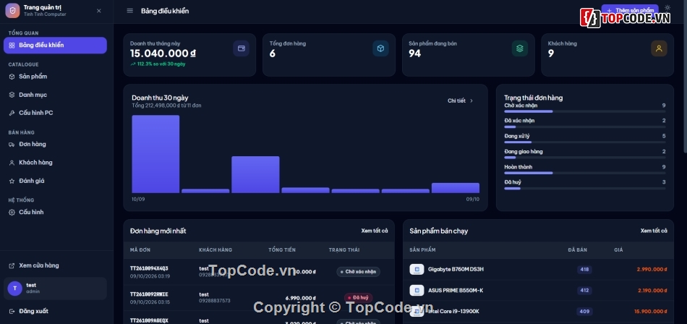
Task: Click the wallet icon on revenue card
Action: pos(241,48)
